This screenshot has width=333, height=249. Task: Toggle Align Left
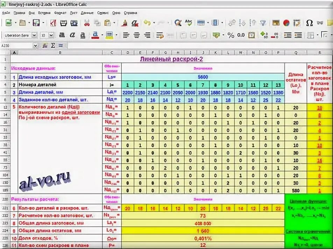[126, 35]
